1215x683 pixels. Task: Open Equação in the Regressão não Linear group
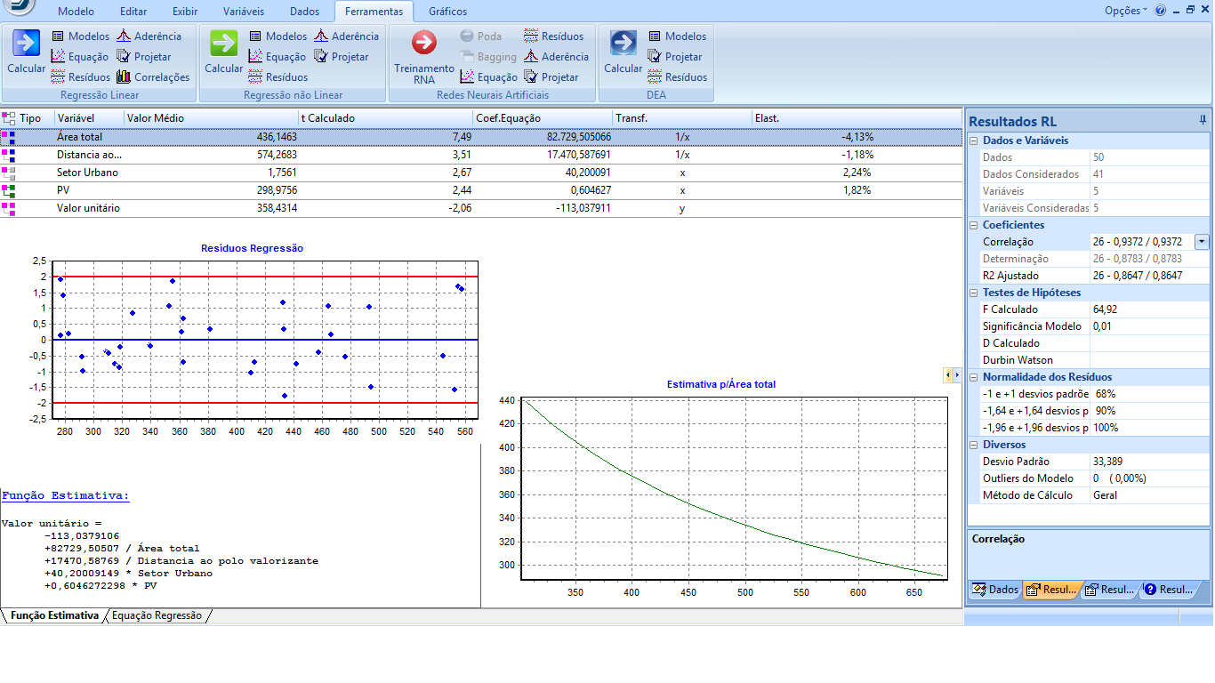coord(277,57)
